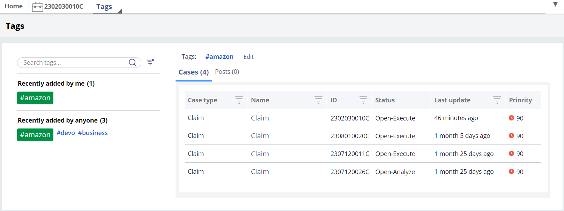The width and height of the screenshot is (564, 211).
Task: Open filter for Last update column
Action: (497, 100)
